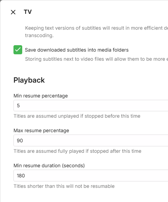
Task: Click the word 'transcoding.' in the description
Action: click(x=39, y=35)
